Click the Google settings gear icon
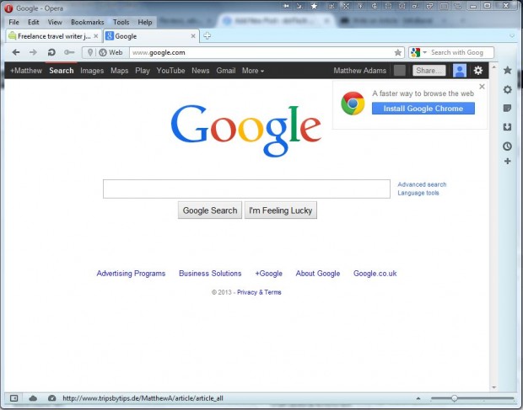 478,70
